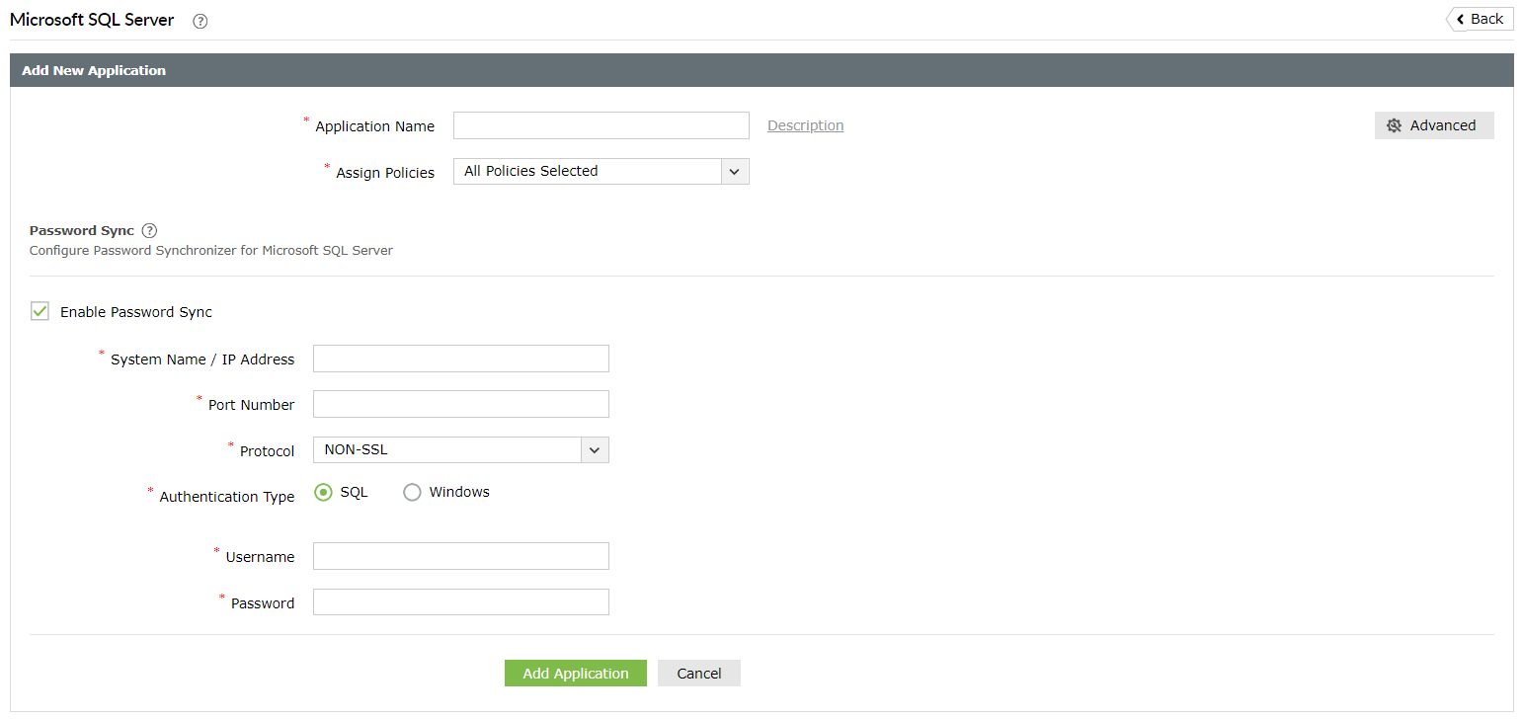The height and width of the screenshot is (719, 1523).
Task: Click the Assign Policies label
Action: [385, 173]
